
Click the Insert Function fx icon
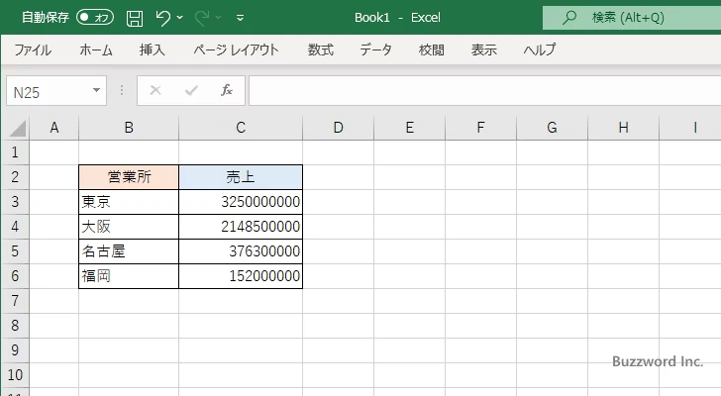[226, 90]
